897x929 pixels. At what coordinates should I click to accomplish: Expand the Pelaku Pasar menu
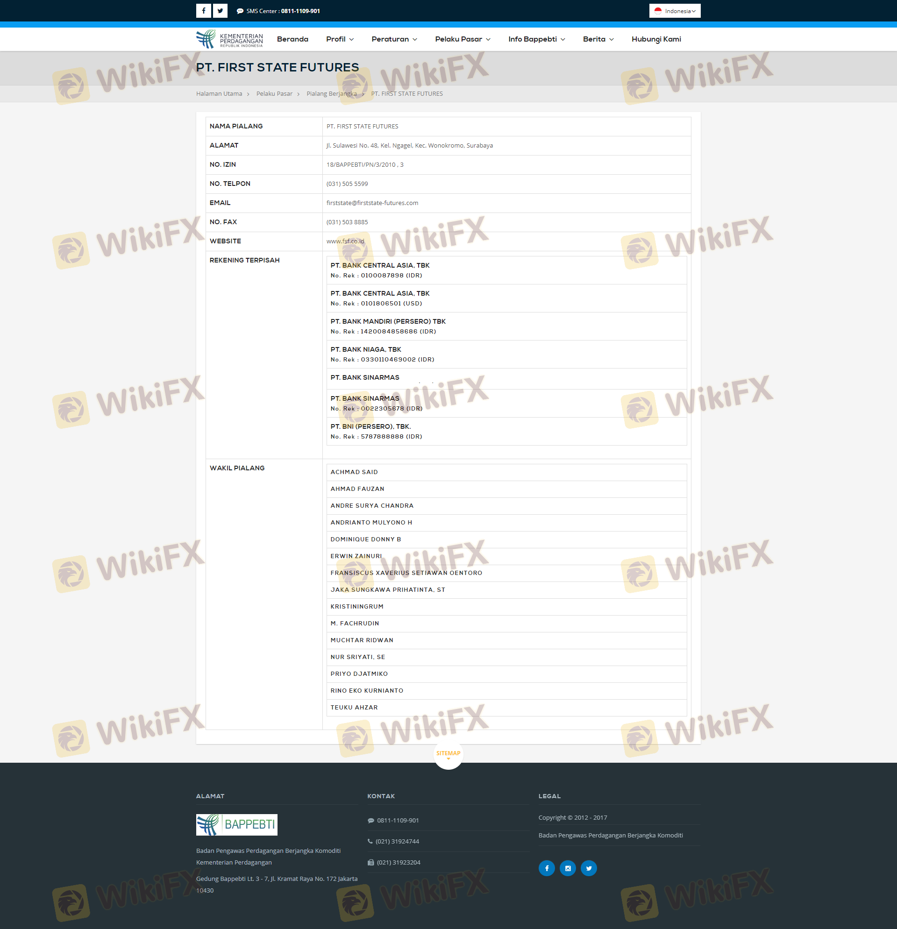pyautogui.click(x=462, y=39)
